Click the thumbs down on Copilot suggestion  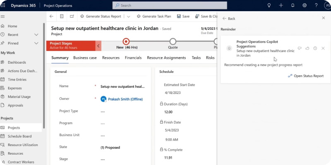click(299, 48)
